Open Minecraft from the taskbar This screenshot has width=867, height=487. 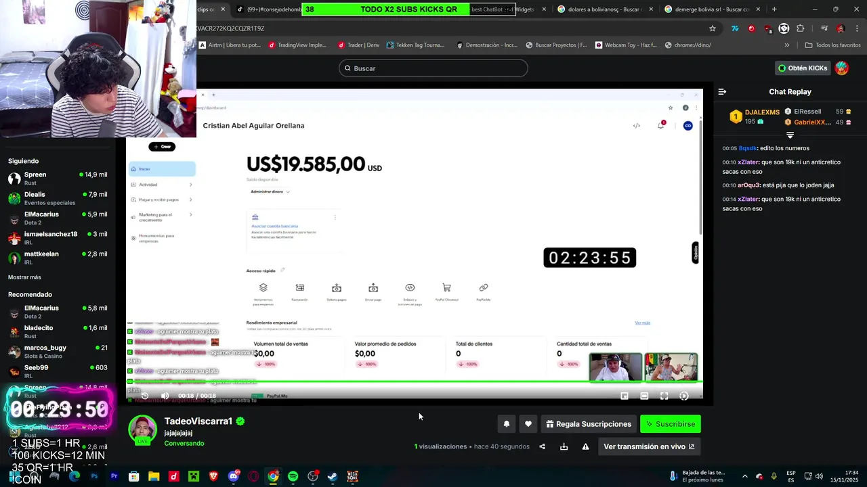click(x=194, y=476)
